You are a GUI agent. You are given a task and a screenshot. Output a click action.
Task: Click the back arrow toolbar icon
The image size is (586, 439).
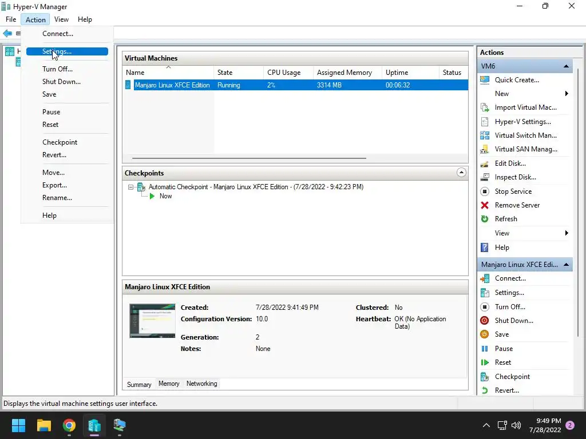(x=7, y=34)
